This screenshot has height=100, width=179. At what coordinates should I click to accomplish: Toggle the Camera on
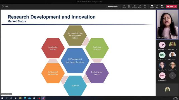point(152,6)
